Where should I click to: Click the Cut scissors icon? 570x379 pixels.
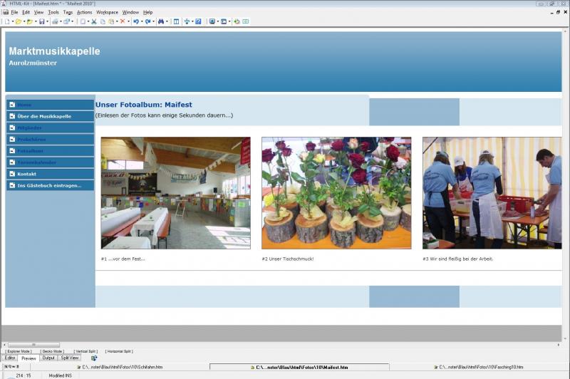tap(94, 21)
